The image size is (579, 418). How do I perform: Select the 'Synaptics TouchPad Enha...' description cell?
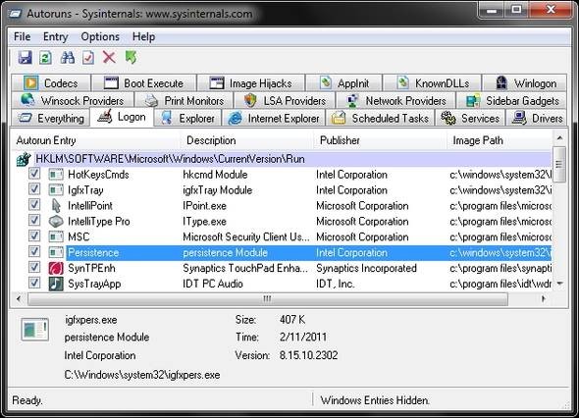pos(245,269)
